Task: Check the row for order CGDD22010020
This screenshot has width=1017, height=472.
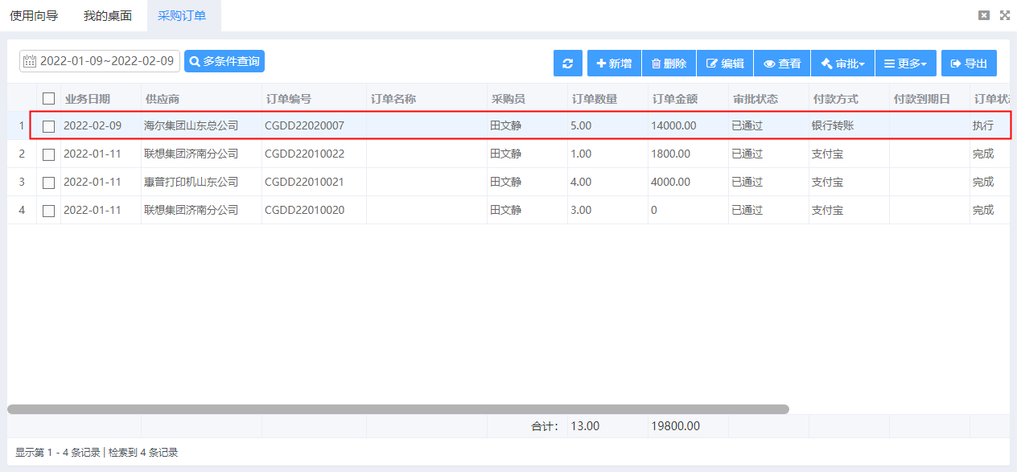Action: click(x=49, y=211)
